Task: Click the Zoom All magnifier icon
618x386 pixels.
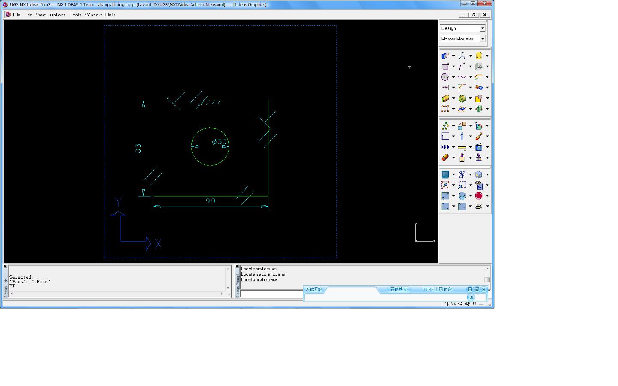Action: coord(445,185)
